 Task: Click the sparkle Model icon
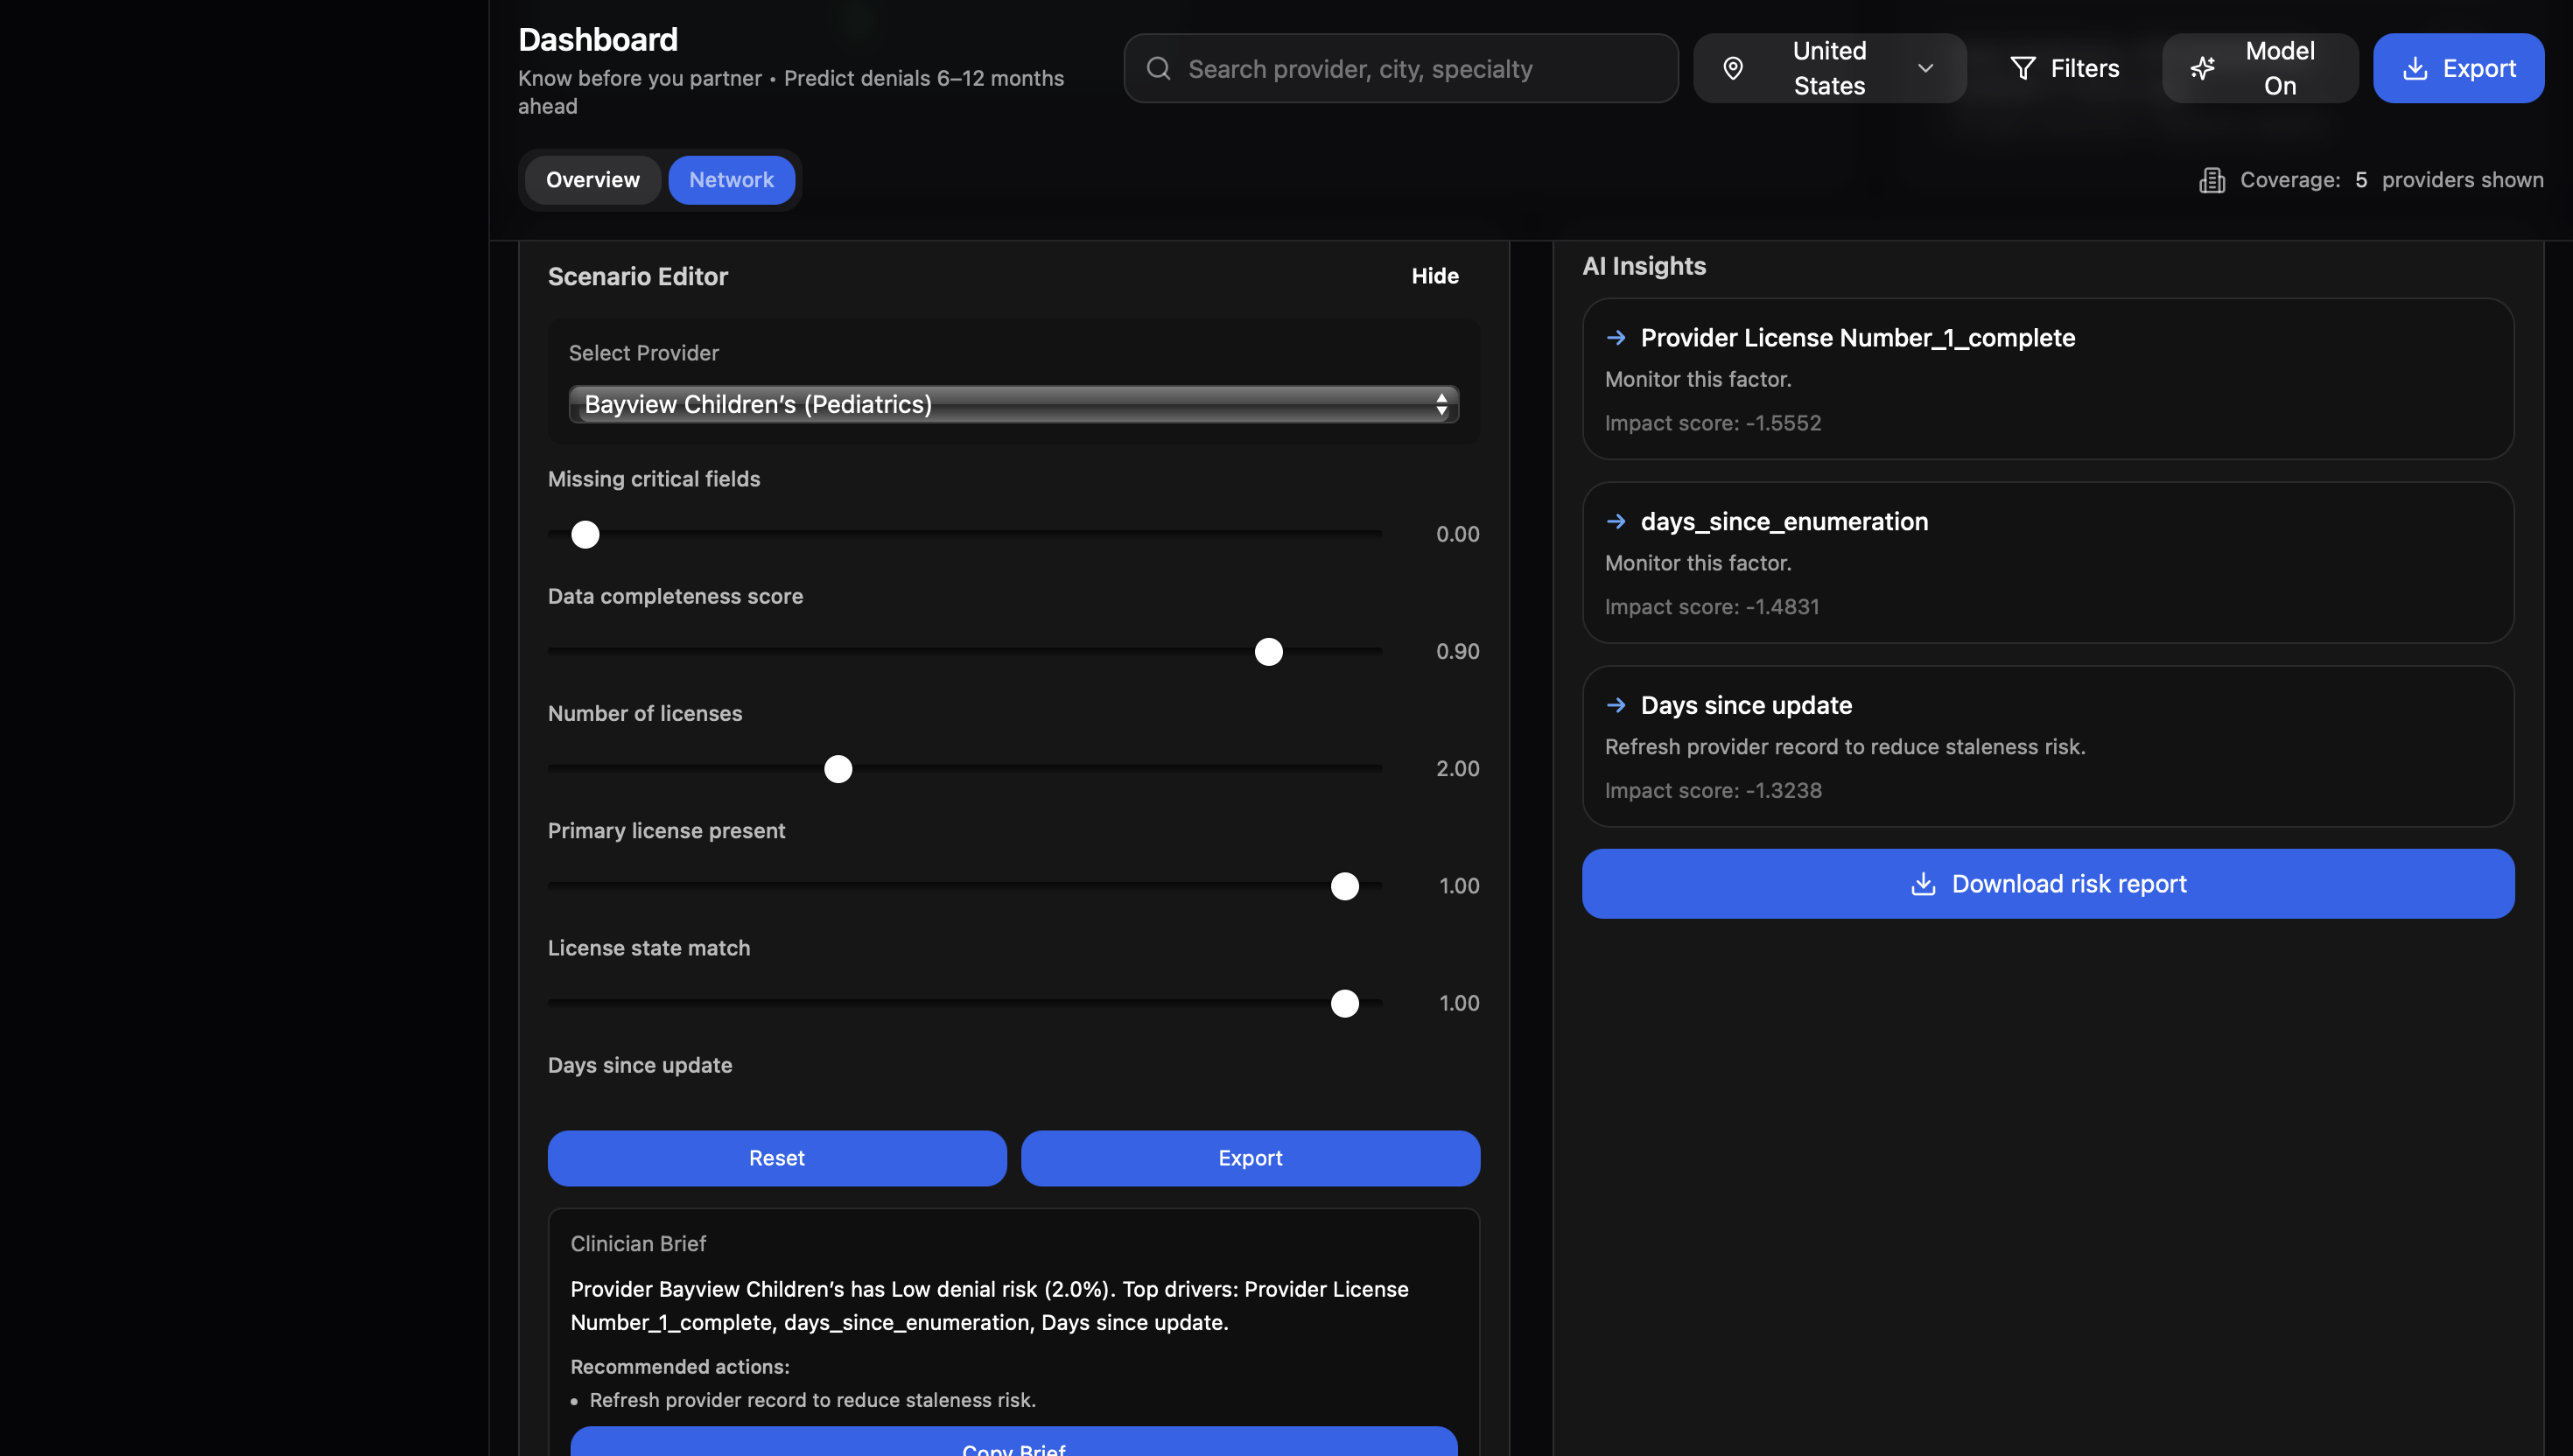2202,68
